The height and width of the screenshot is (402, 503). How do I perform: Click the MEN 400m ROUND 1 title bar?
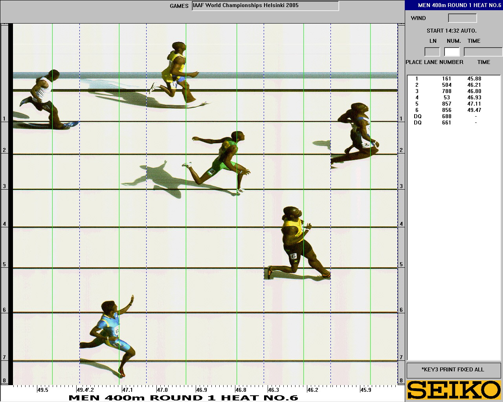(x=454, y=5)
